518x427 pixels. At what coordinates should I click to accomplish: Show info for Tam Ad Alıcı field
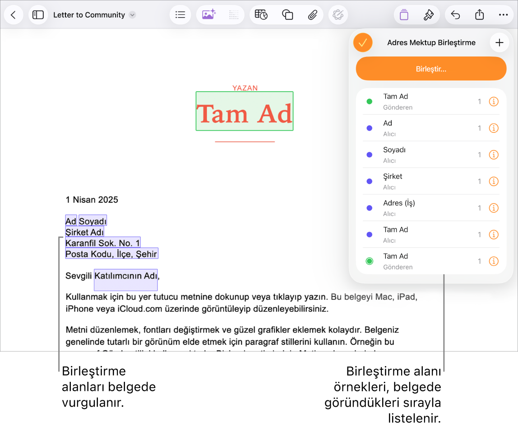[x=494, y=235]
